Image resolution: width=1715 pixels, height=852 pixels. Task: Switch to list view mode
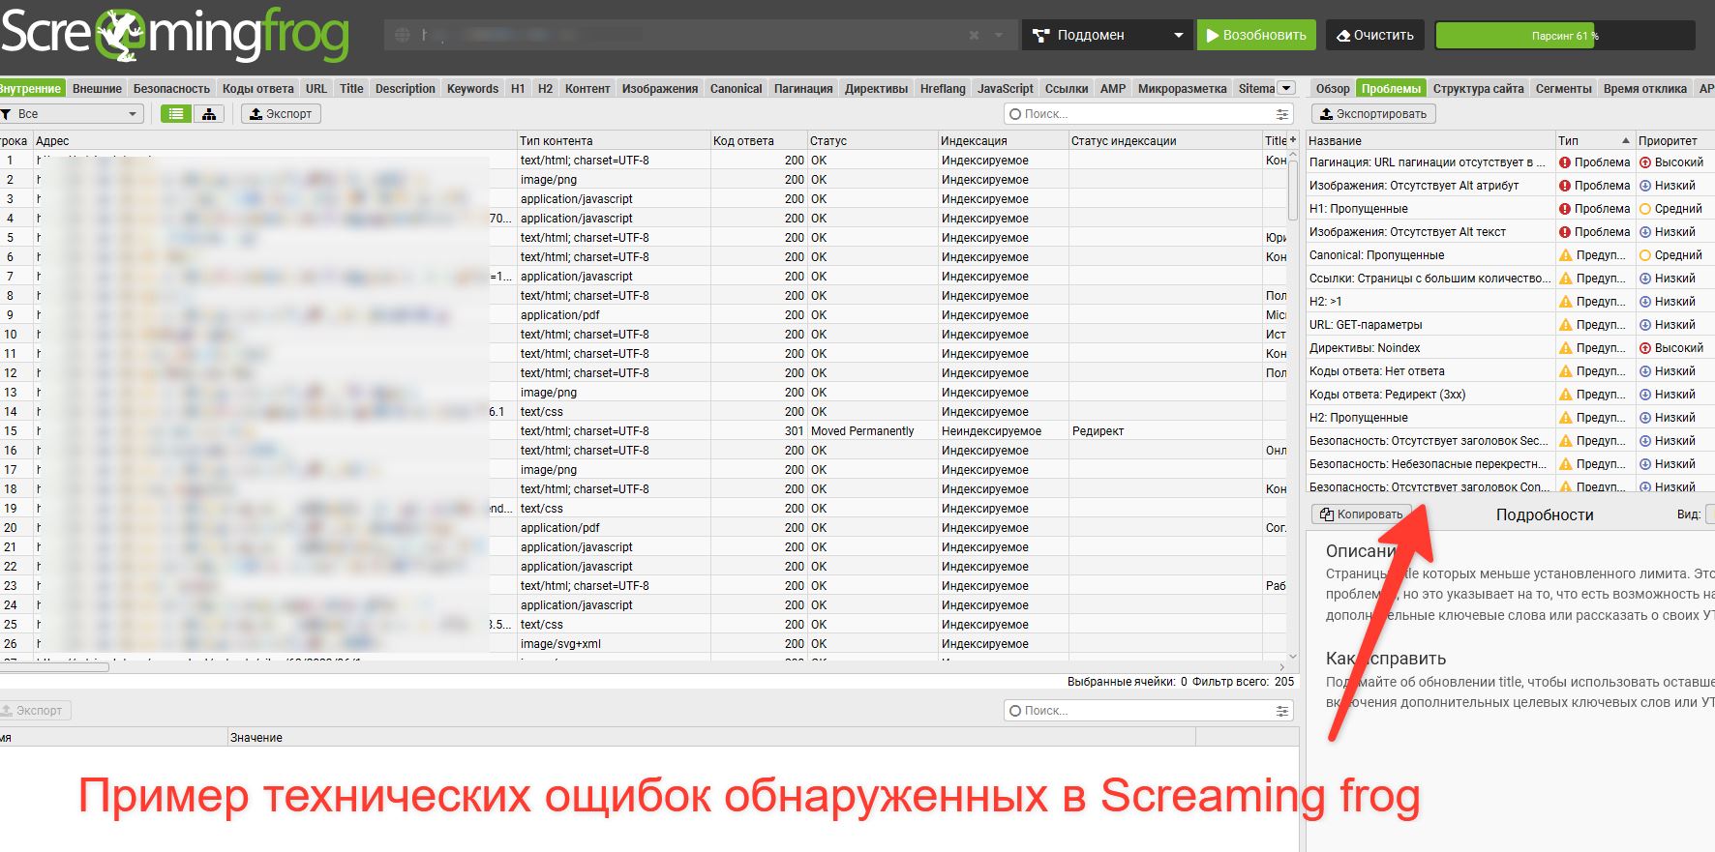click(x=175, y=114)
